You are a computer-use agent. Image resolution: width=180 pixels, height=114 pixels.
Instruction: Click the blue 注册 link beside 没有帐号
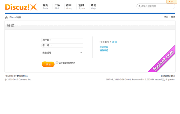[114, 42]
